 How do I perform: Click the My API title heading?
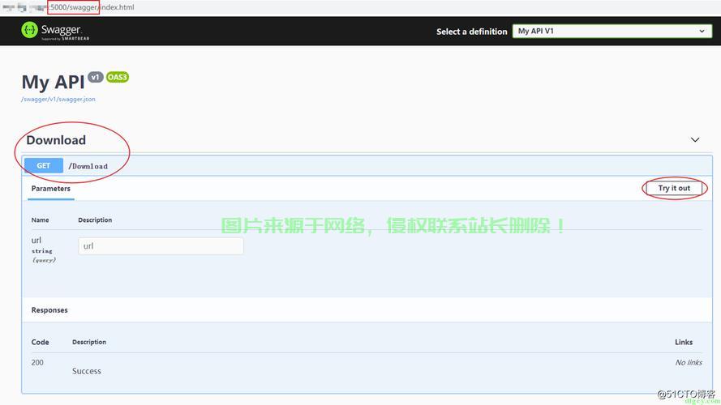pos(53,82)
